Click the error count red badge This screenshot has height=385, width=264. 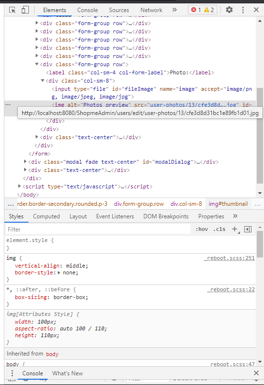pyautogui.click(x=196, y=10)
